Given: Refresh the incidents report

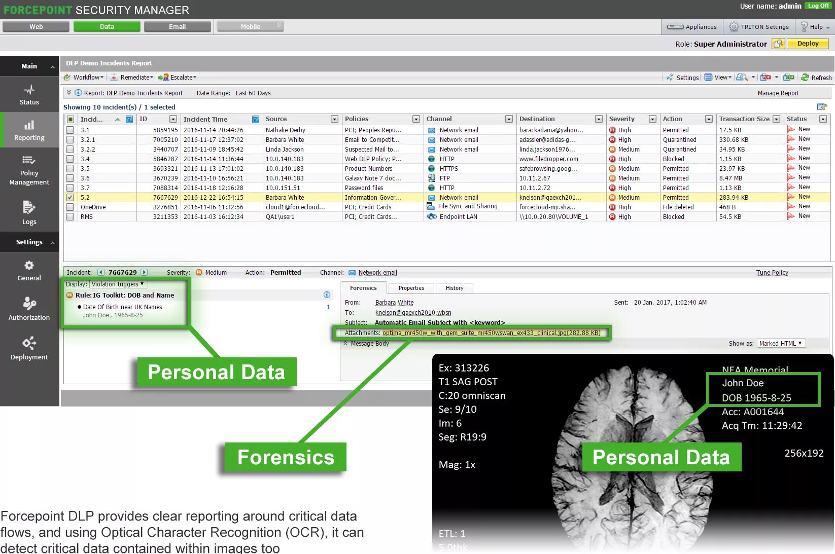Looking at the screenshot, I should pyautogui.click(x=816, y=78).
